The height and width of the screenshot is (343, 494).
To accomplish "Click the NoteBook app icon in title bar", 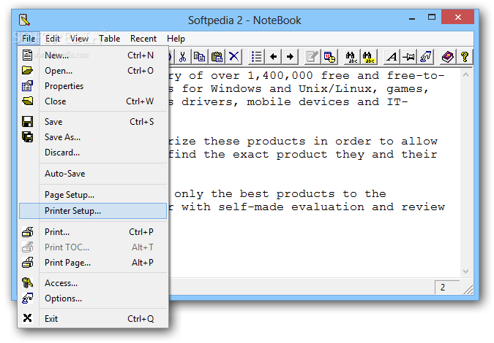I will click(x=24, y=20).
